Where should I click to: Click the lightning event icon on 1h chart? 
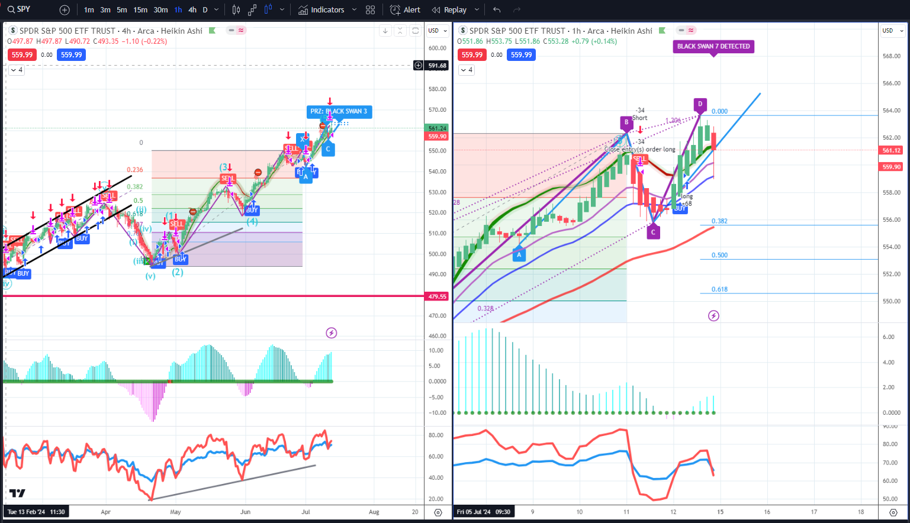click(x=713, y=316)
